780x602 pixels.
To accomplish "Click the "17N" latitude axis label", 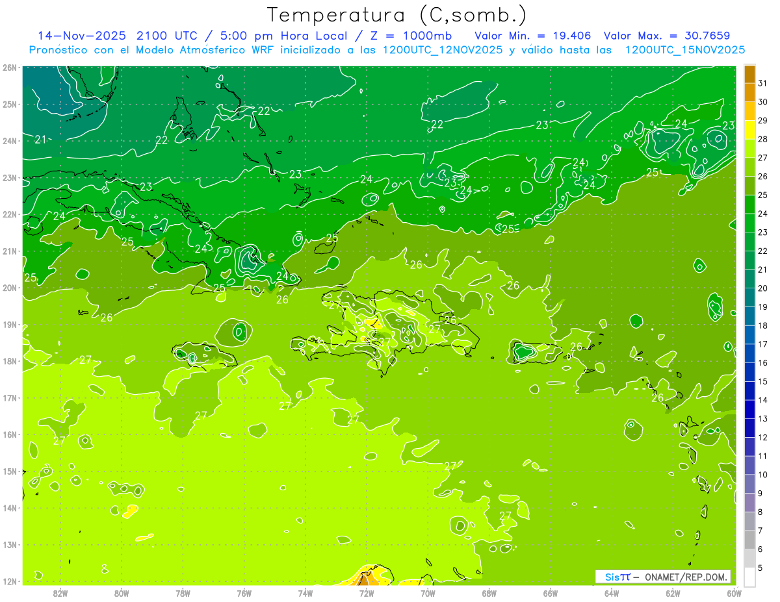I will pyautogui.click(x=10, y=398).
